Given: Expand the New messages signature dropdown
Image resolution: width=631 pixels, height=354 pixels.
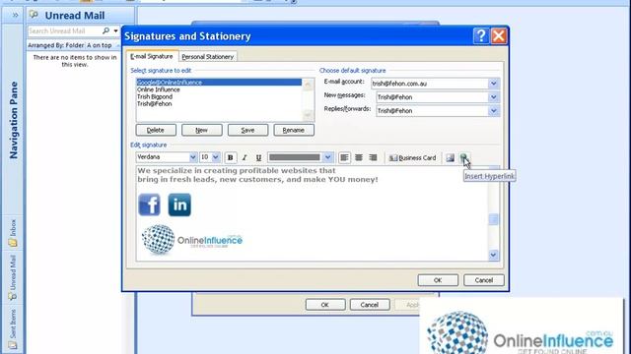Looking at the screenshot, I should click(493, 97).
